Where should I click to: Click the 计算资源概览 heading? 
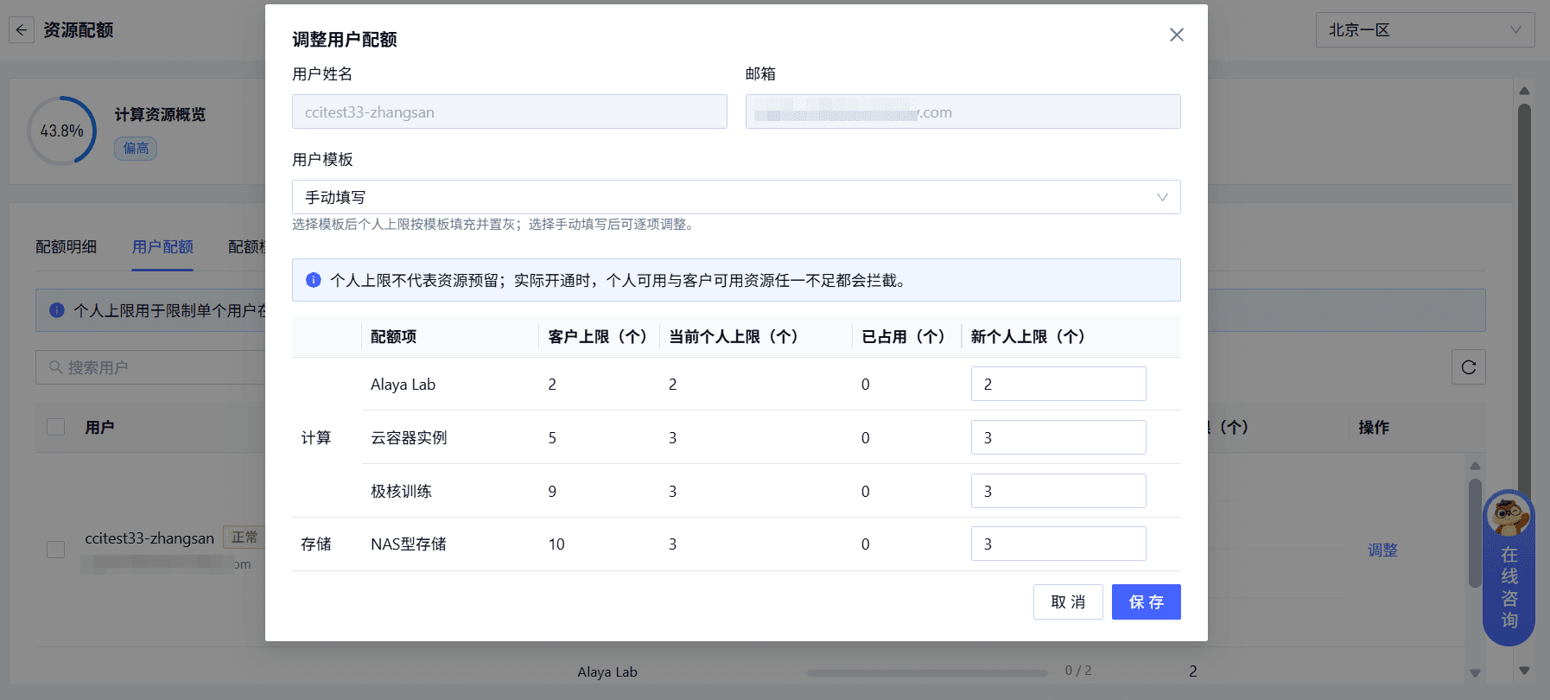(160, 115)
